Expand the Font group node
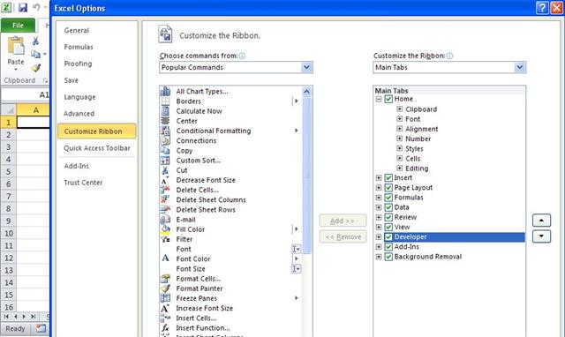This screenshot has width=565, height=337. [x=400, y=119]
